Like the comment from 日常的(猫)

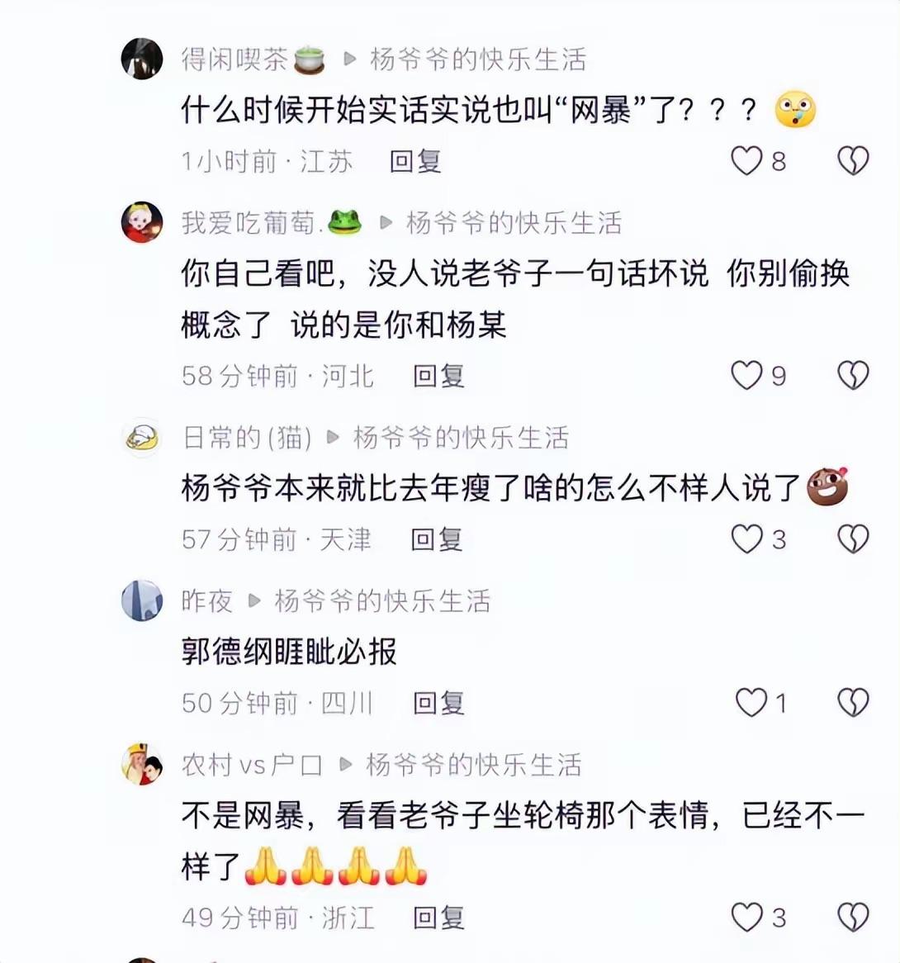click(x=746, y=539)
